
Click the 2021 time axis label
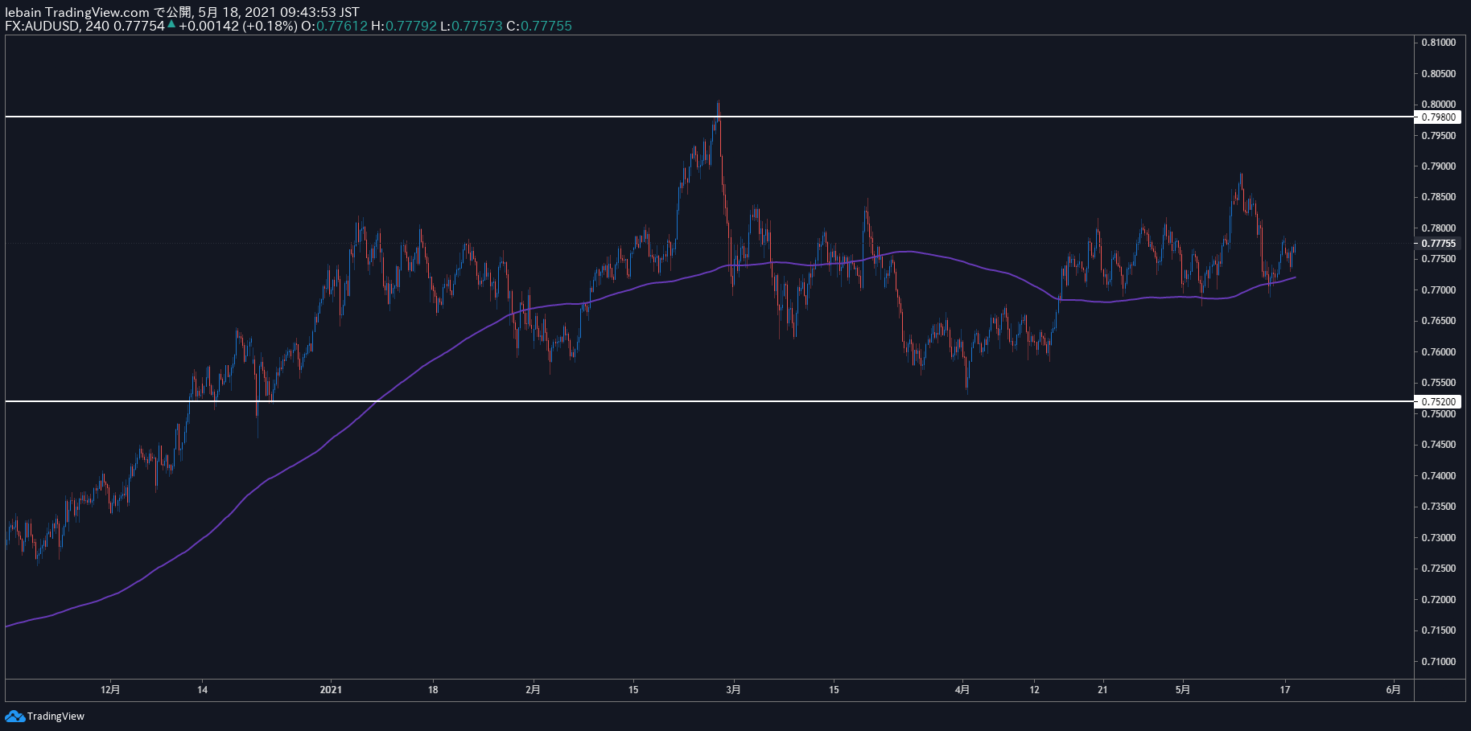[x=331, y=689]
